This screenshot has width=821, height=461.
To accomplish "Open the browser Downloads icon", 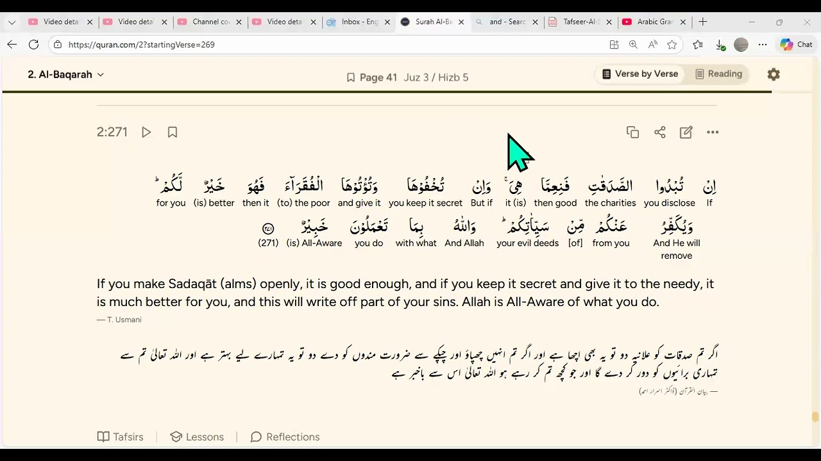I will pos(720,45).
